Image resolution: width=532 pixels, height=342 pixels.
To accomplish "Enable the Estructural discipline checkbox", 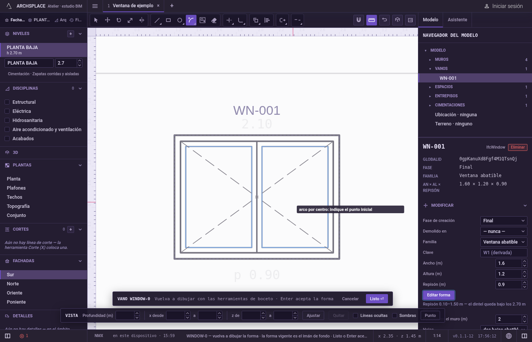I will click(x=7, y=102).
